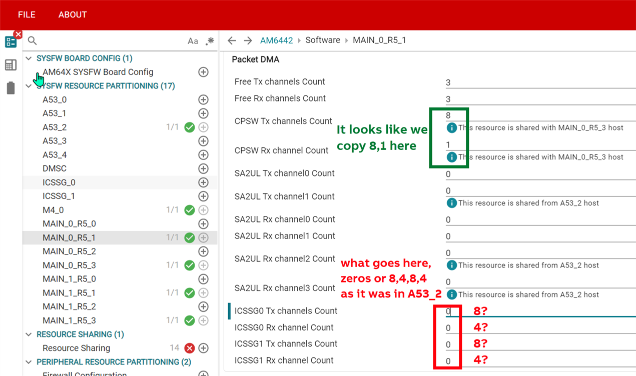Open the module tree view sidebar icon
The height and width of the screenshot is (376, 636).
pos(11,41)
